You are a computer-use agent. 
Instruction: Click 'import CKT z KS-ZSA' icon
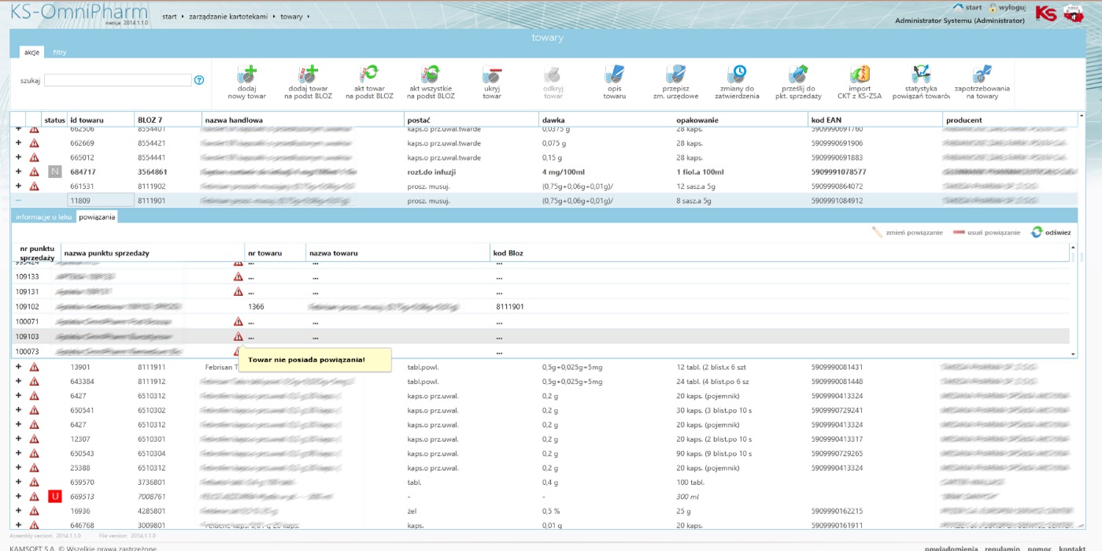[x=859, y=75]
